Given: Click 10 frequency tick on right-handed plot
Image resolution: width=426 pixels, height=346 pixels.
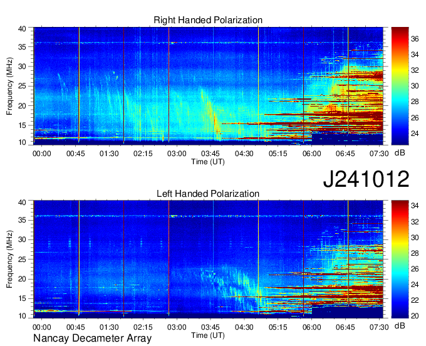Looking at the screenshot, I should 22,142.
